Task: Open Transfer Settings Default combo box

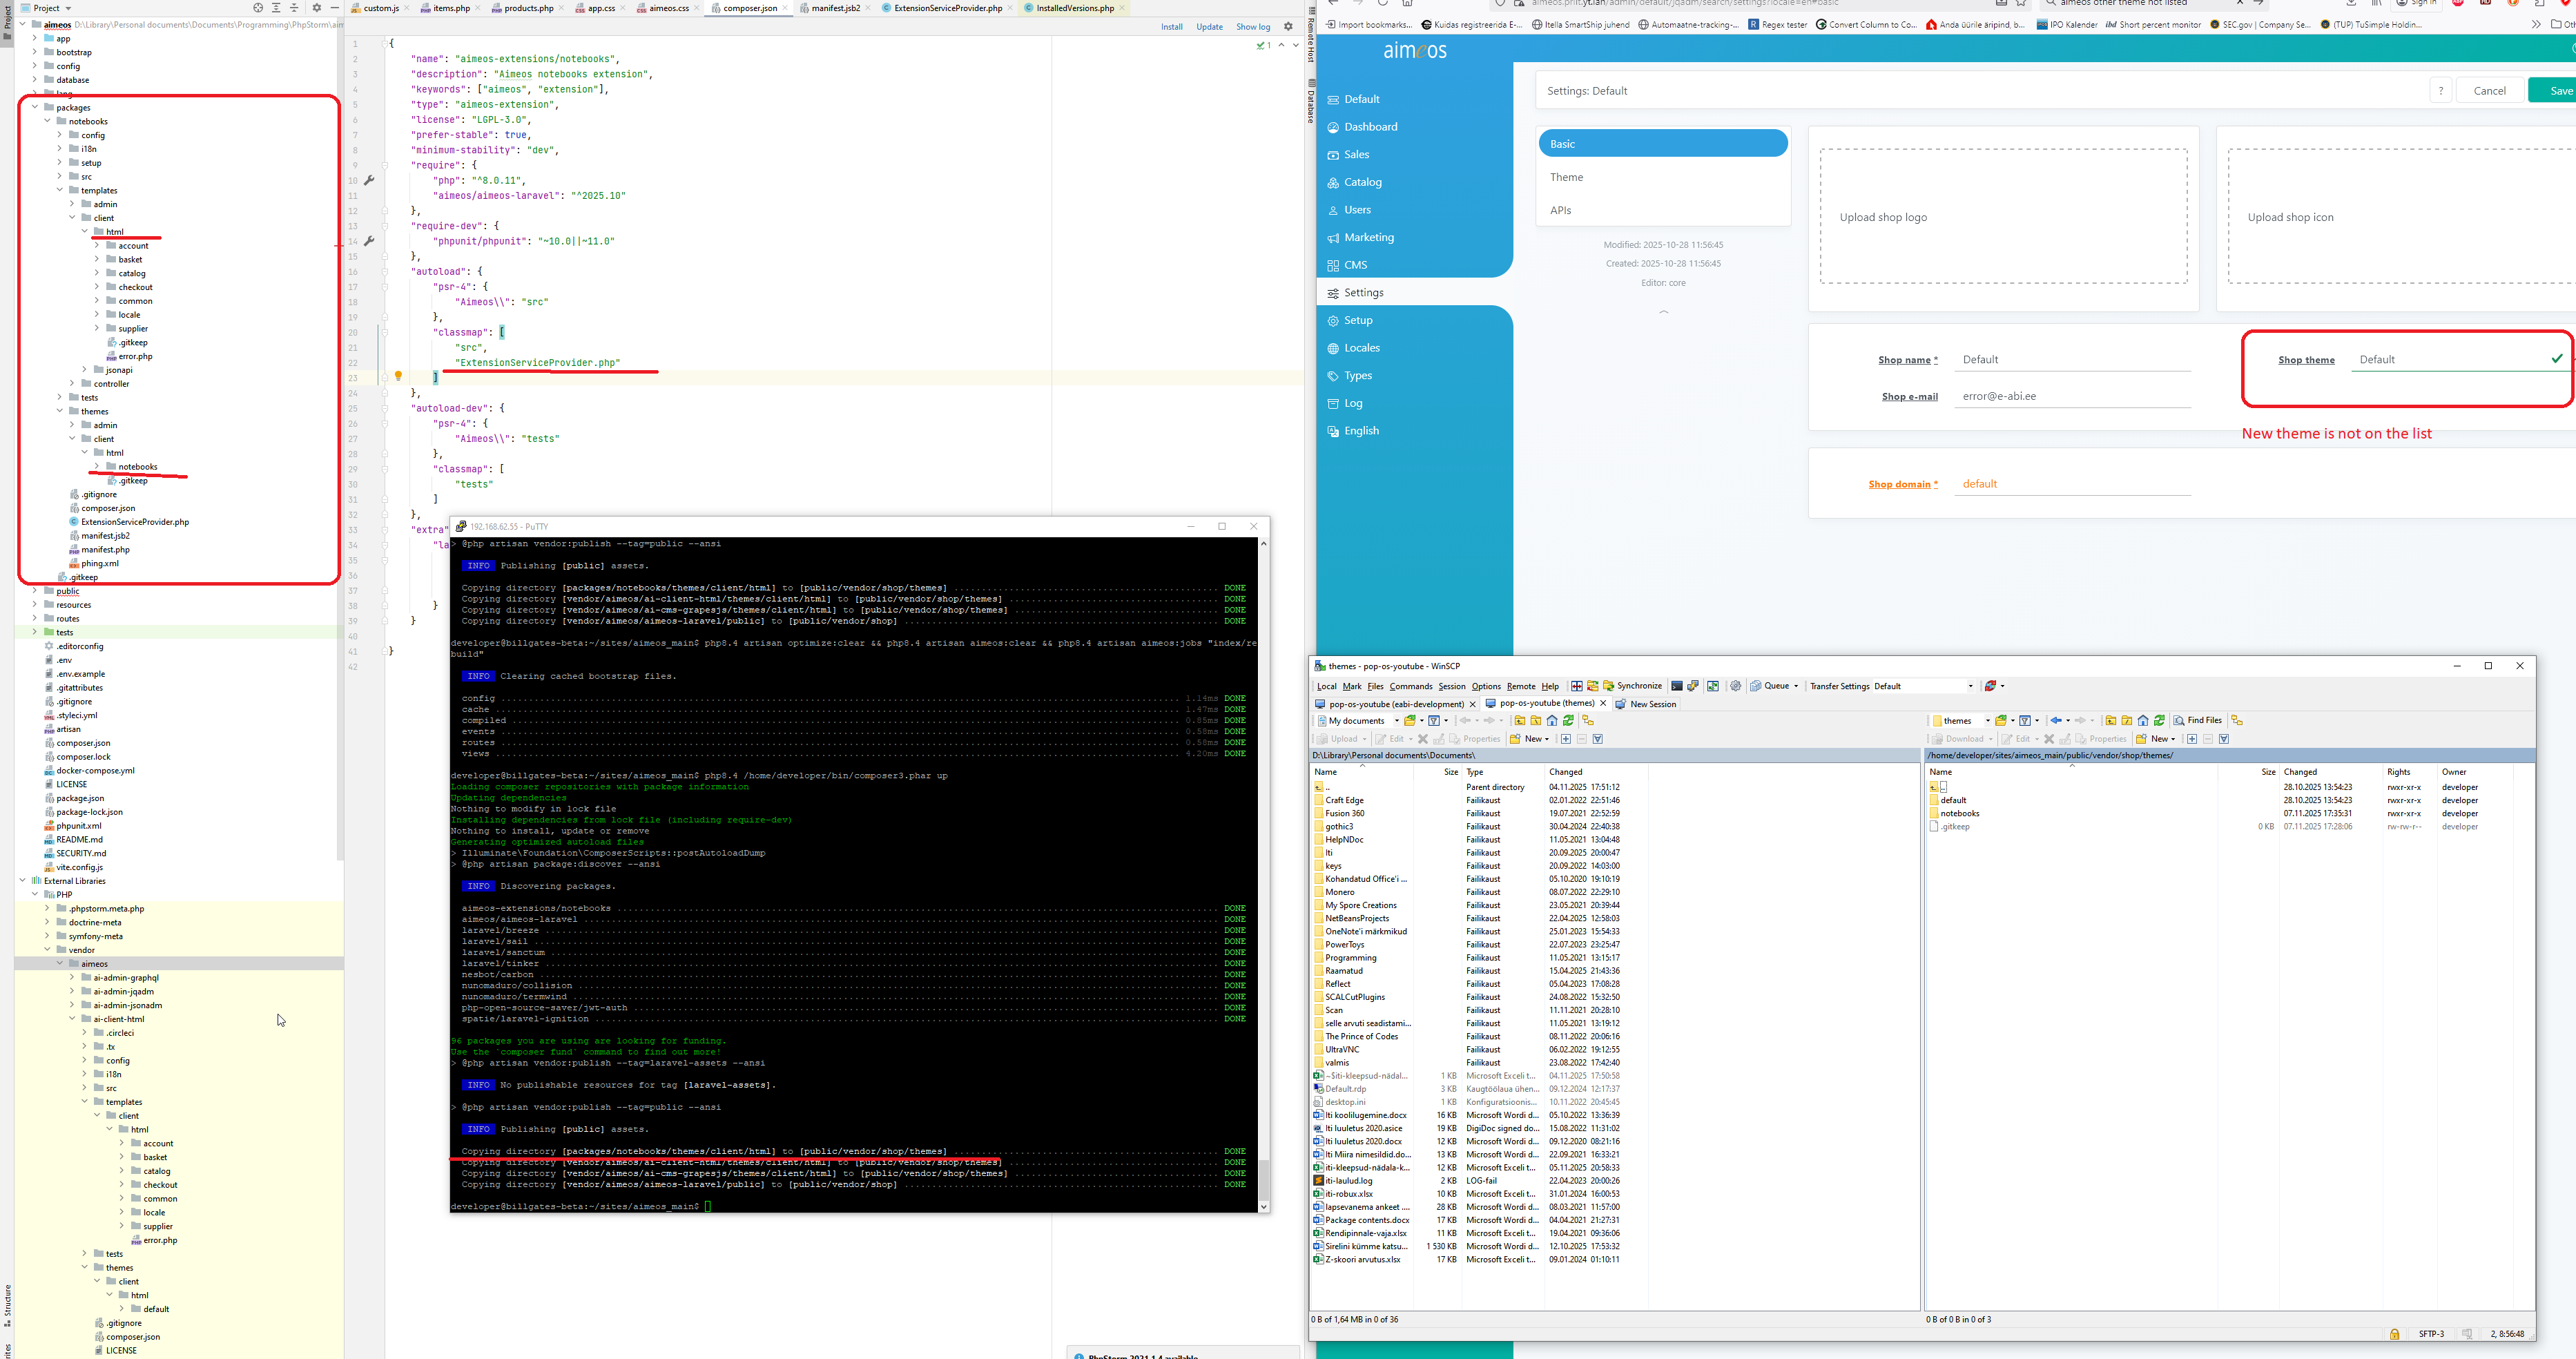Action: pos(1923,686)
